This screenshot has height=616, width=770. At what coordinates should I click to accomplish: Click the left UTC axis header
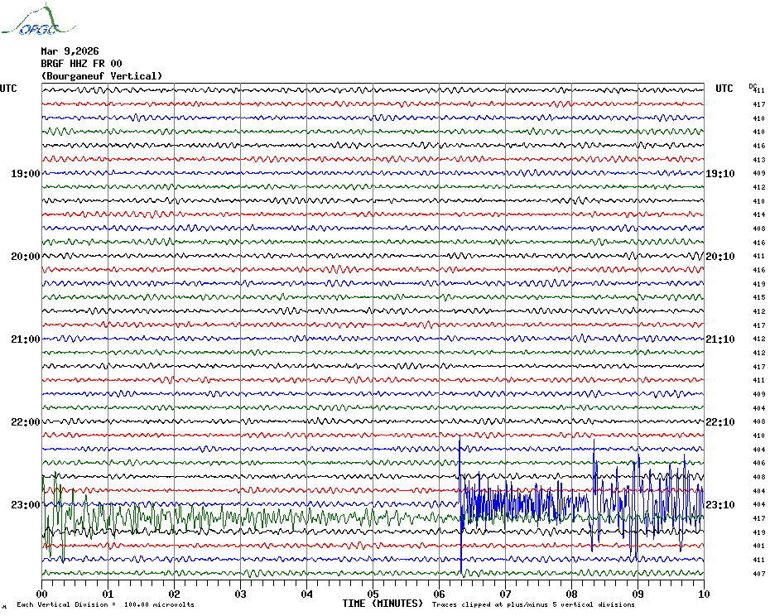tap(8, 89)
